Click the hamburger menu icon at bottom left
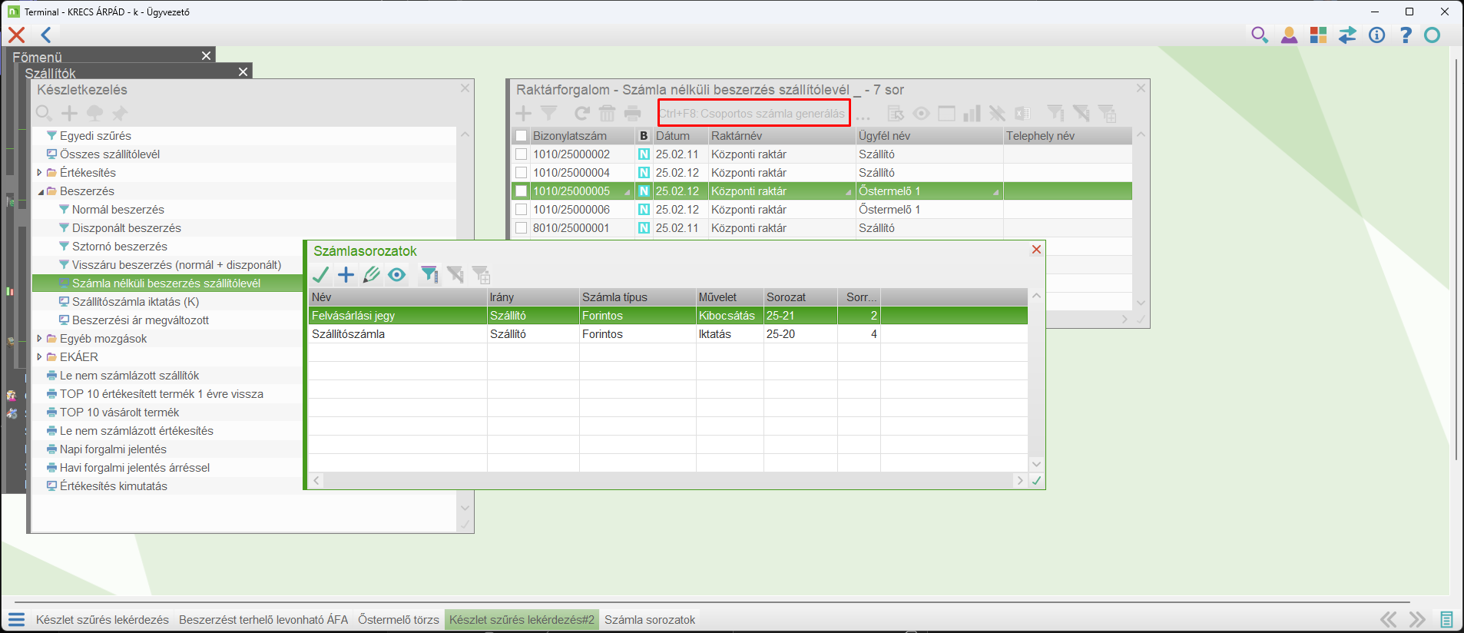Viewport: 1464px width, 633px height. (17, 619)
